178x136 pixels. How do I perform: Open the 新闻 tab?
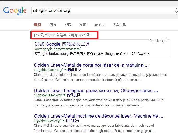click(68, 25)
